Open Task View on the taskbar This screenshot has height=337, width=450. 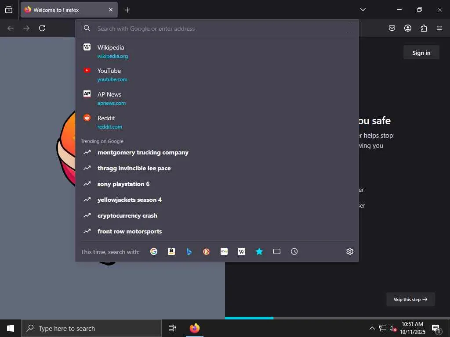tap(172, 328)
